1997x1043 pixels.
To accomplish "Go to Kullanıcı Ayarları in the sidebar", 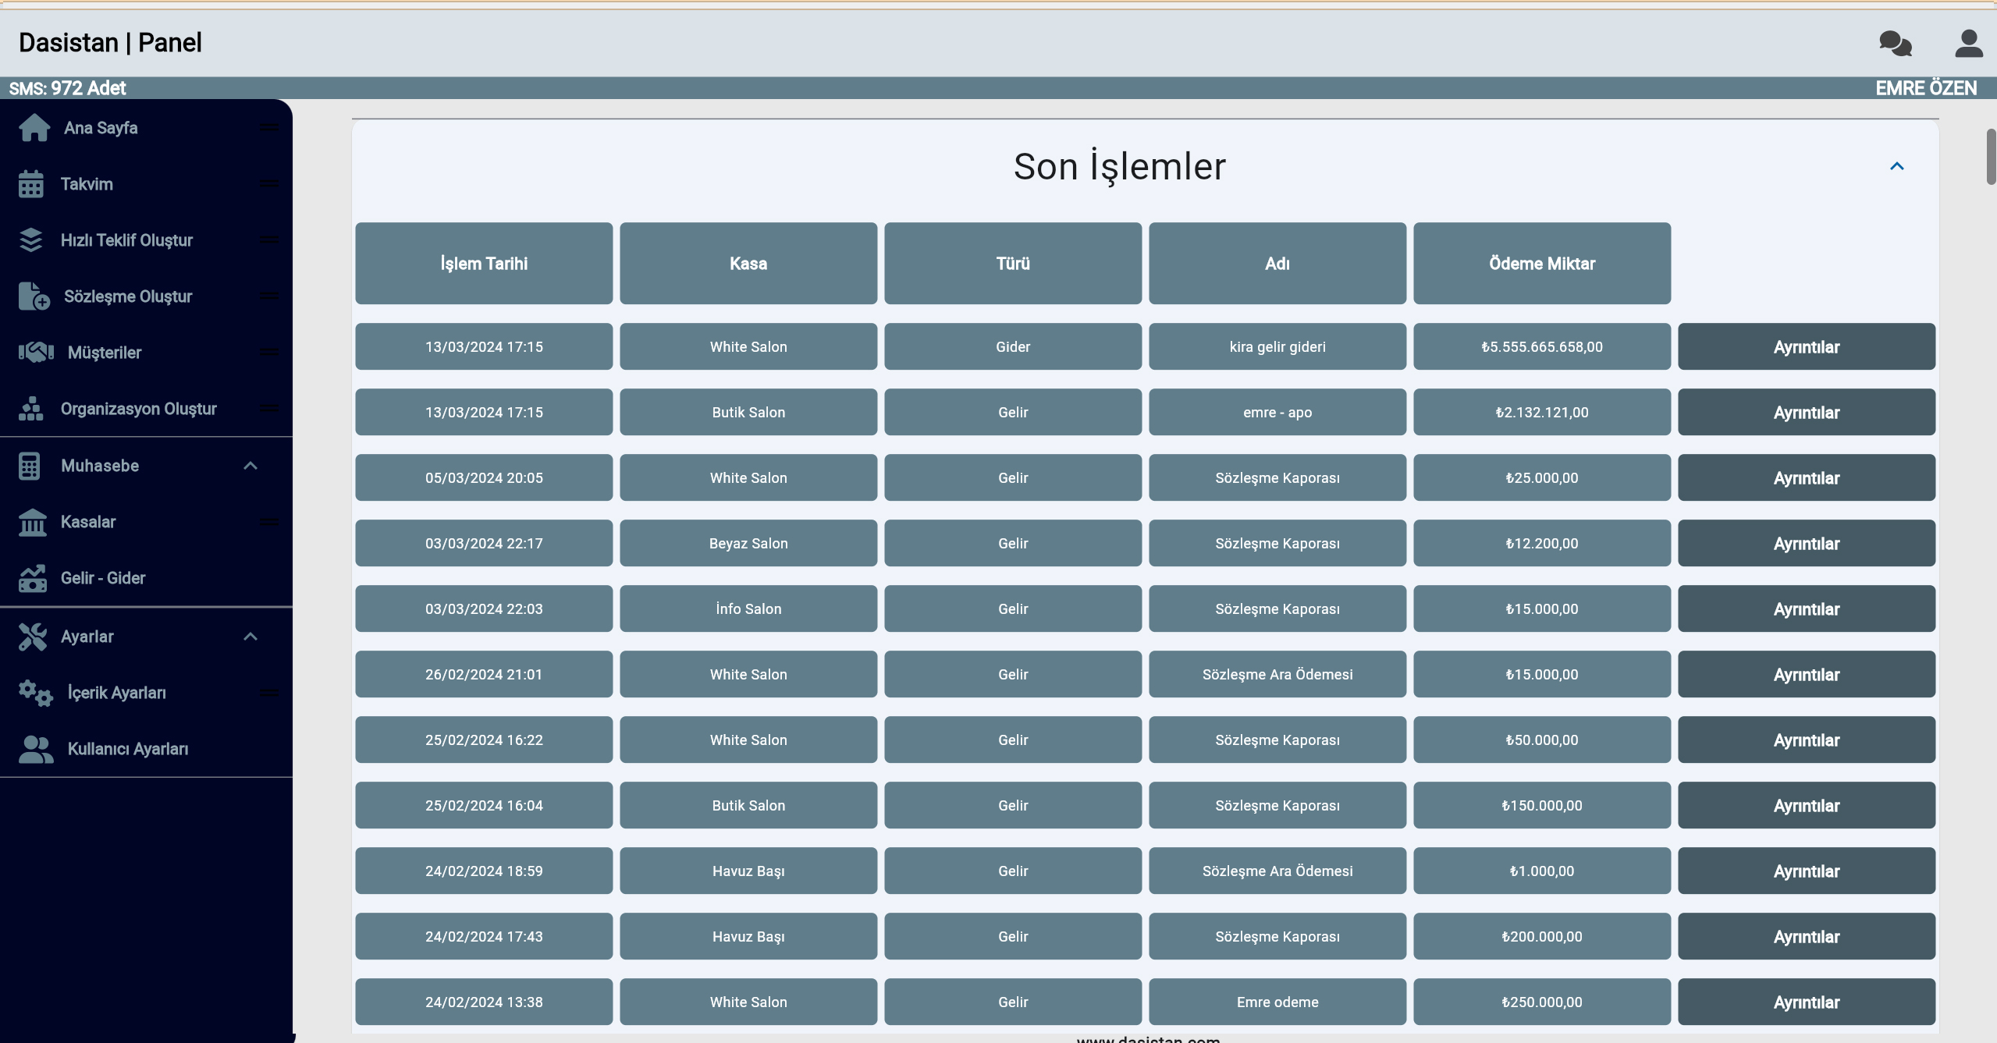I will pos(127,749).
